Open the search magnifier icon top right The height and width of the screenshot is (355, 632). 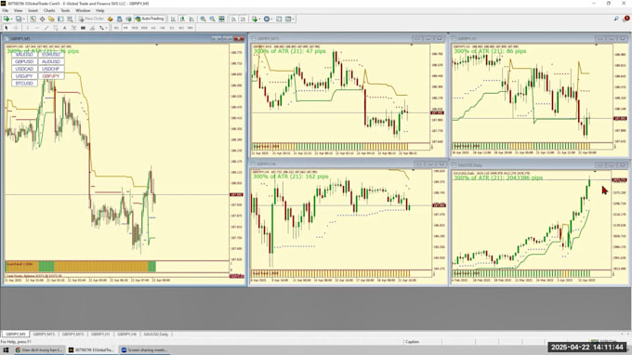click(x=616, y=19)
